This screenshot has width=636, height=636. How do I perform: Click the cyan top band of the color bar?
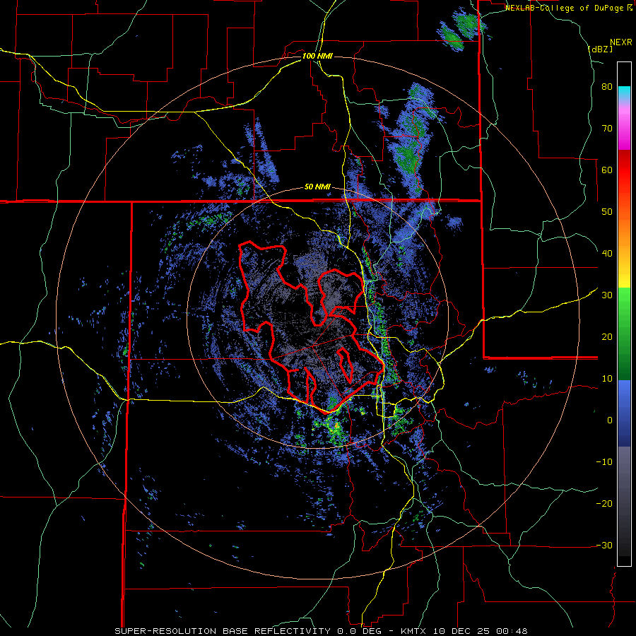(x=624, y=90)
